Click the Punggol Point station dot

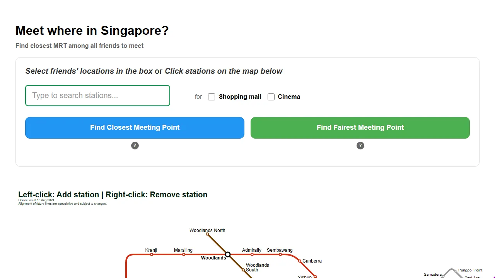(456, 272)
